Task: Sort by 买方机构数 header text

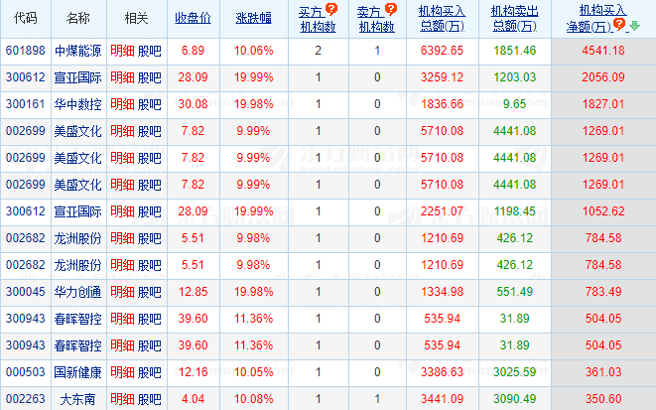Action: (x=317, y=17)
